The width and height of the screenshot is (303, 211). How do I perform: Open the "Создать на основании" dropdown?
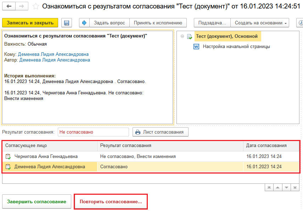260,23
